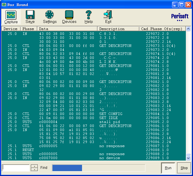Viewport: 193px width, 176px height.
Task: Click the Description column header
Action: [x=118, y=29]
